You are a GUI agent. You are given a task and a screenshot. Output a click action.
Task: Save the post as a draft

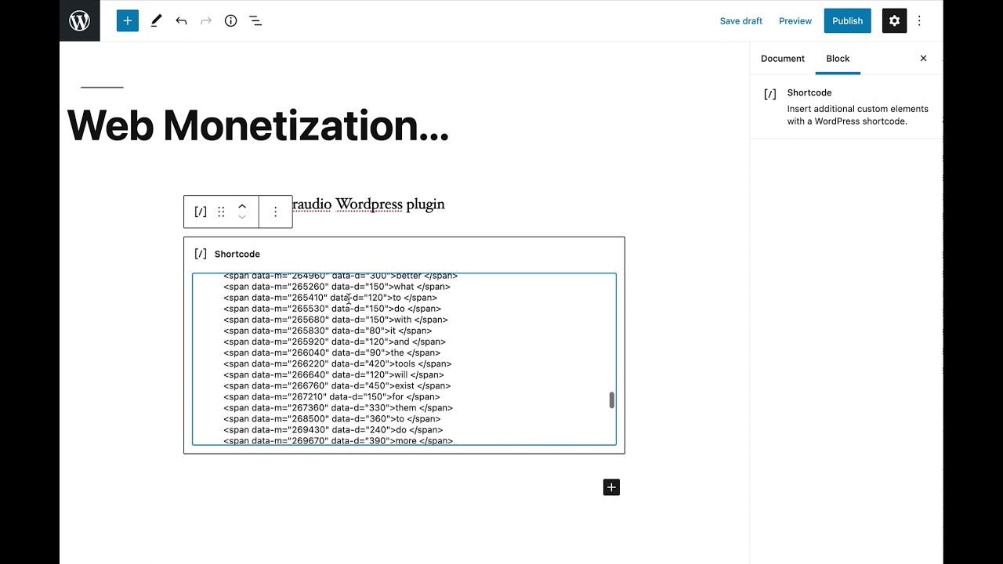coord(740,21)
